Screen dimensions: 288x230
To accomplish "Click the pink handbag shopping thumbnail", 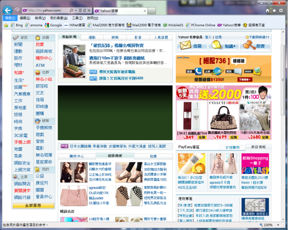I will [74, 196].
